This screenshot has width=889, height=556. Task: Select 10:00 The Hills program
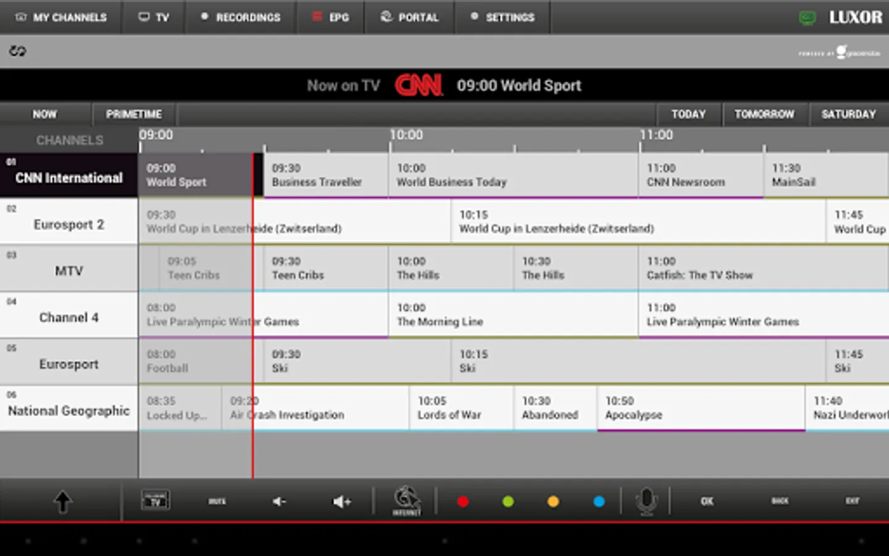coord(451,268)
